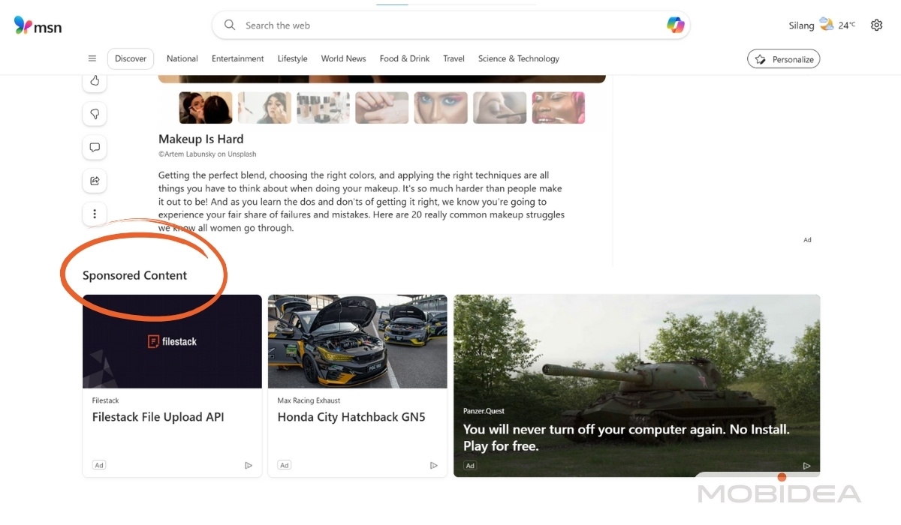Click the Max Racing Exhaust advertiser name

coord(309,400)
